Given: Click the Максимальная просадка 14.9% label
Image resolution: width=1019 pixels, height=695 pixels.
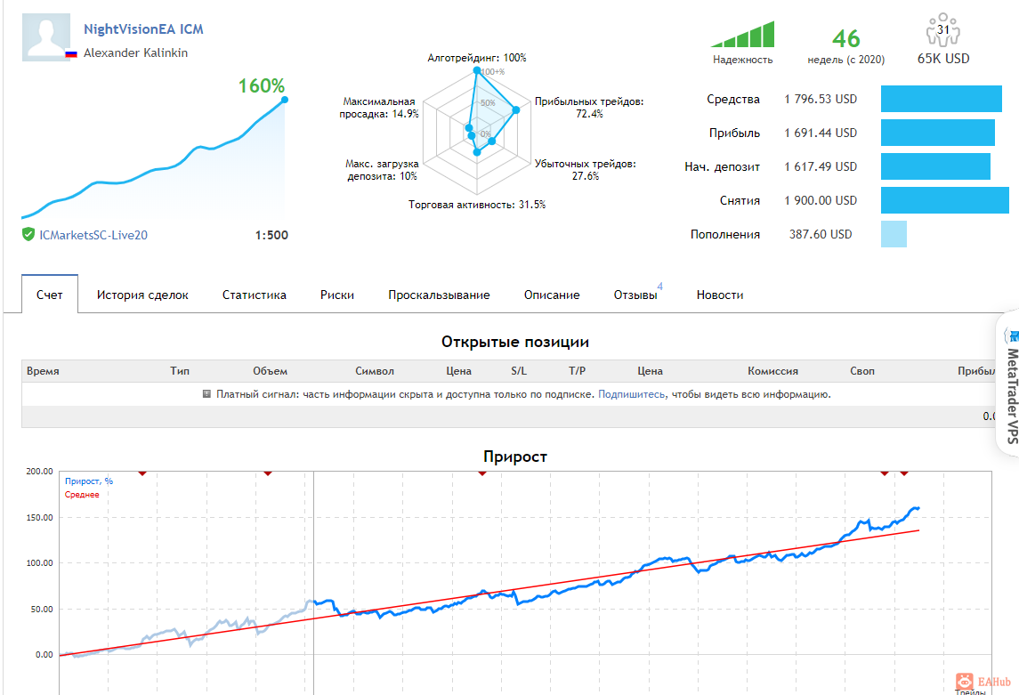Looking at the screenshot, I should click(x=379, y=108).
